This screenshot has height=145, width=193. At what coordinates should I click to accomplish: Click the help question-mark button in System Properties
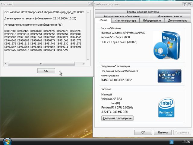coord(184,4)
